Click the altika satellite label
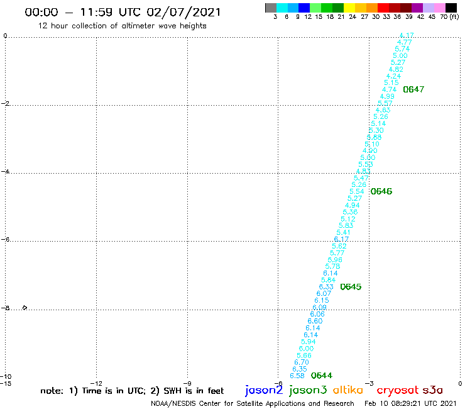This screenshot has height=409, width=465. tap(348, 390)
